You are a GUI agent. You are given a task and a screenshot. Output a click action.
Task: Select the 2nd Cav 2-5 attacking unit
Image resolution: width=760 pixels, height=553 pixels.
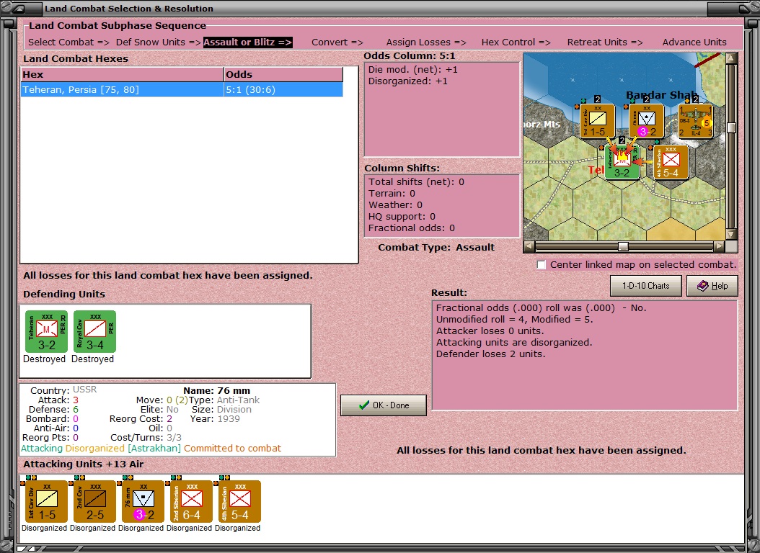click(95, 501)
